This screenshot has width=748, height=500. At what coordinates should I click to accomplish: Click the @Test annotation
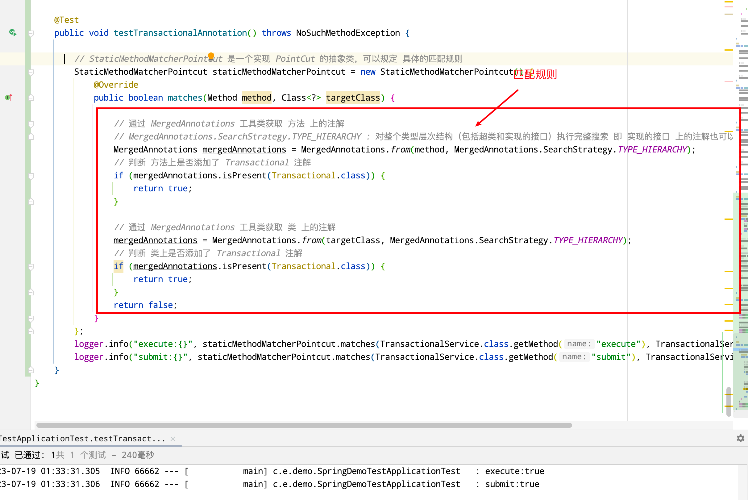click(66, 20)
